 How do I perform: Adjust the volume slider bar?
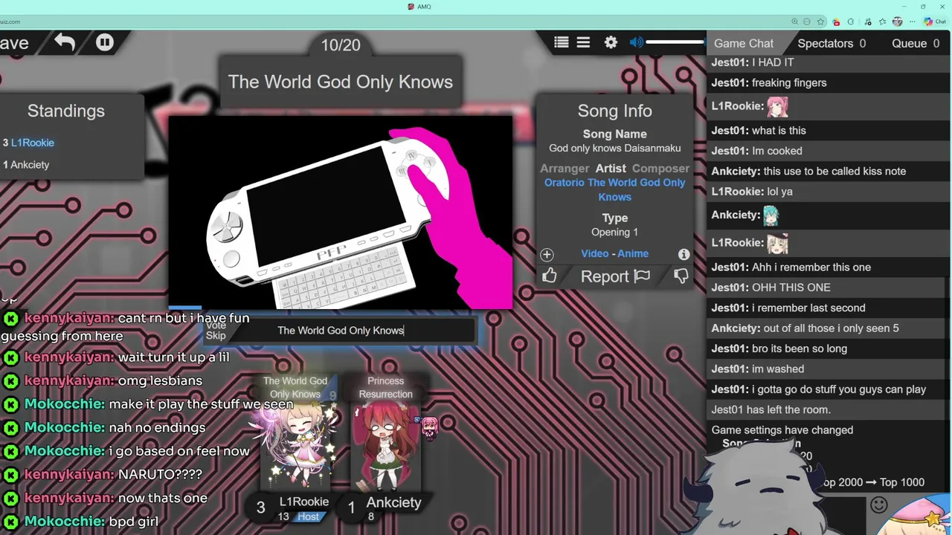tap(675, 42)
